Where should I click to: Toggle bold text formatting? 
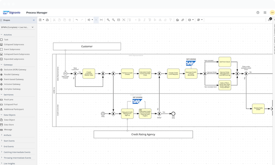[x=139, y=20]
